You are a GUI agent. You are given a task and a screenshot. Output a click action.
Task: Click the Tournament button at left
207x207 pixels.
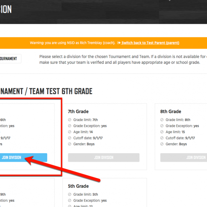[10, 59]
